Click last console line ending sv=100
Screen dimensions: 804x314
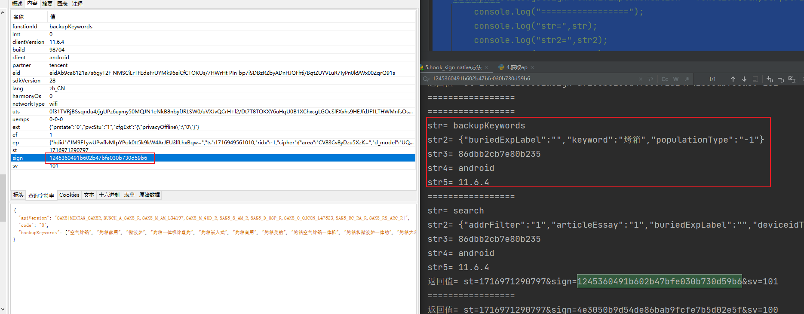point(603,310)
